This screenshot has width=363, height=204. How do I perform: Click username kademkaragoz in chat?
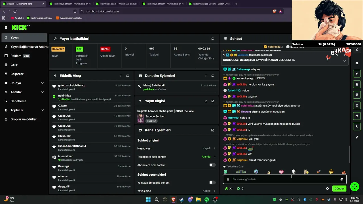[246, 78]
